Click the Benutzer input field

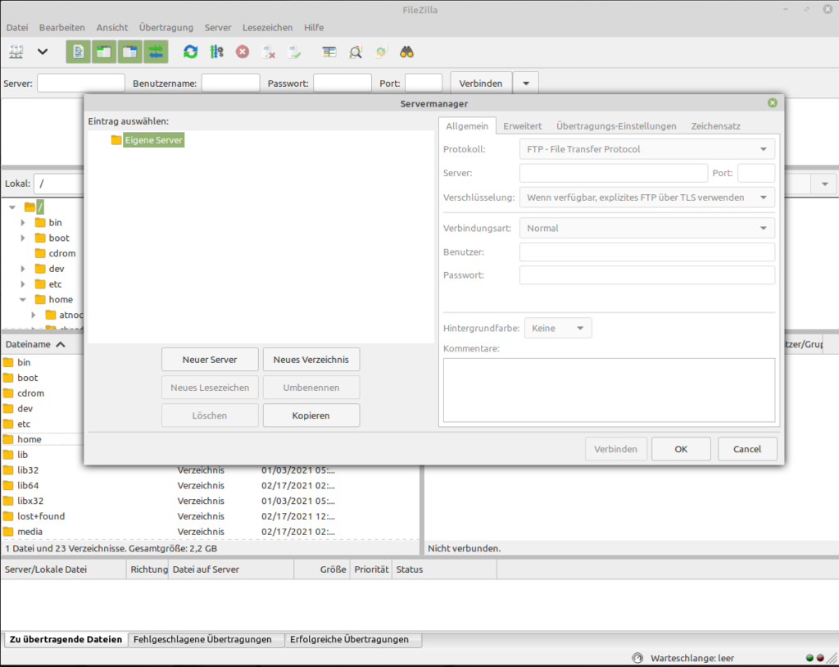[x=647, y=252]
